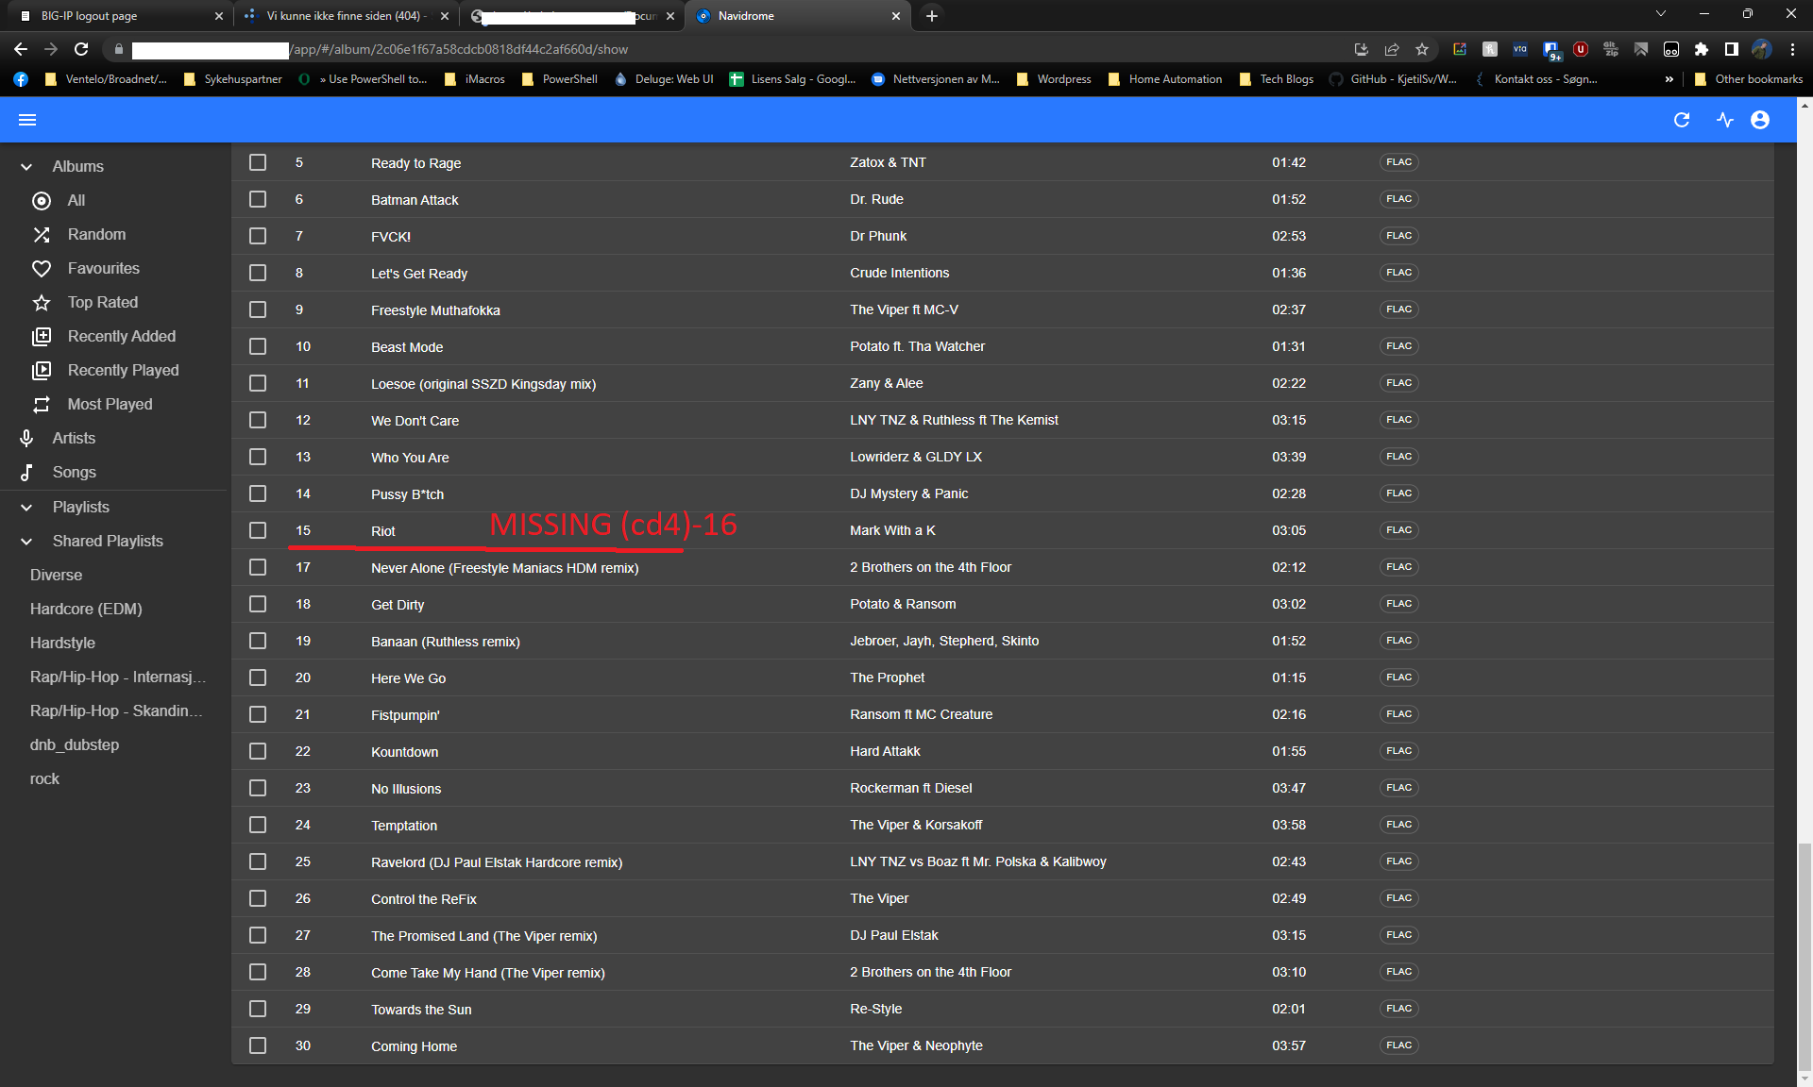Open the Hardstyle playlist

tap(62, 643)
